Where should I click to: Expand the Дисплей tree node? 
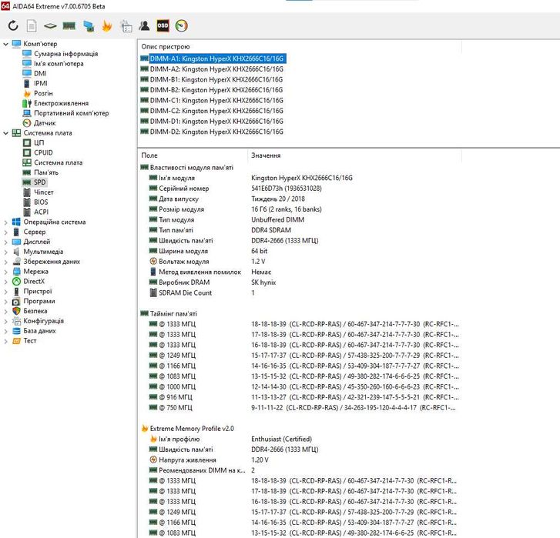point(5,242)
